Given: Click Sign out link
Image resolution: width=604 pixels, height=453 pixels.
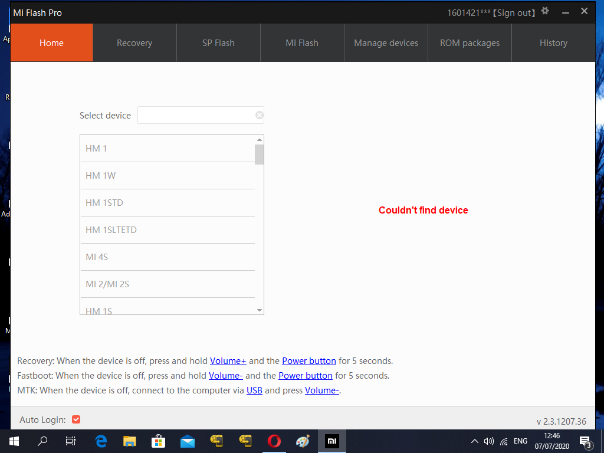Looking at the screenshot, I should click(x=514, y=13).
